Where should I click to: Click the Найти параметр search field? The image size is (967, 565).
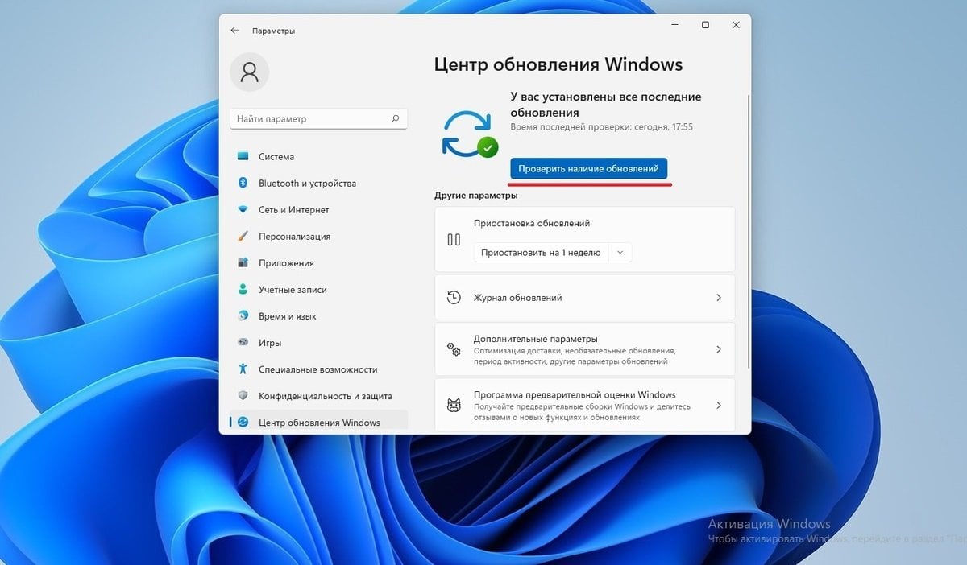(319, 118)
